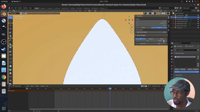Select the Rotate tool
This screenshot has height=112, width=200.
[10, 29]
